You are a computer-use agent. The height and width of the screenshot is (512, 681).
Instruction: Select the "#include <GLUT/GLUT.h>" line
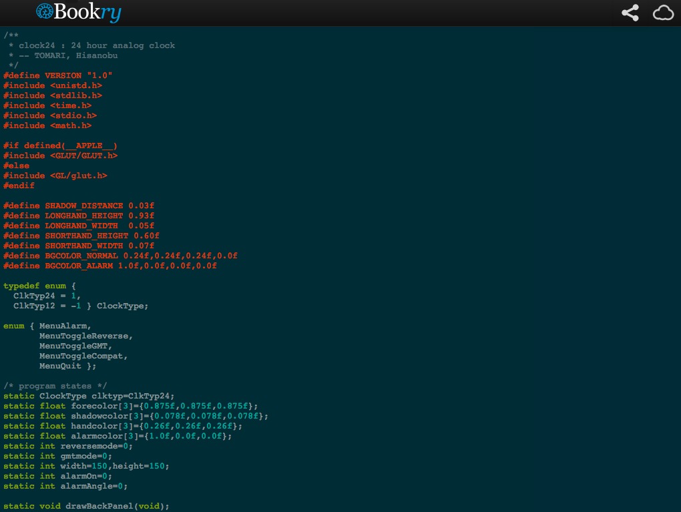coord(60,156)
